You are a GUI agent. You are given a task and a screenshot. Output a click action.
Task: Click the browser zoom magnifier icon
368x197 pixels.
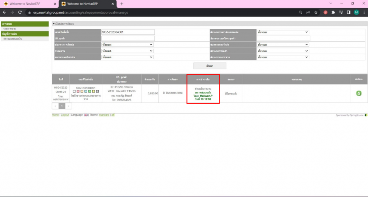(x=300, y=12)
